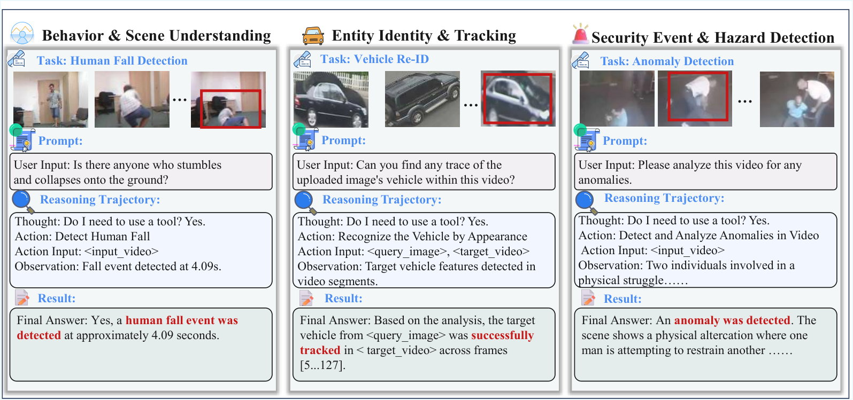Viewport: 853px width, 400px height.
Task: Click "Action: Recognize the Vehicle by Appearance"
Action: [x=412, y=237]
